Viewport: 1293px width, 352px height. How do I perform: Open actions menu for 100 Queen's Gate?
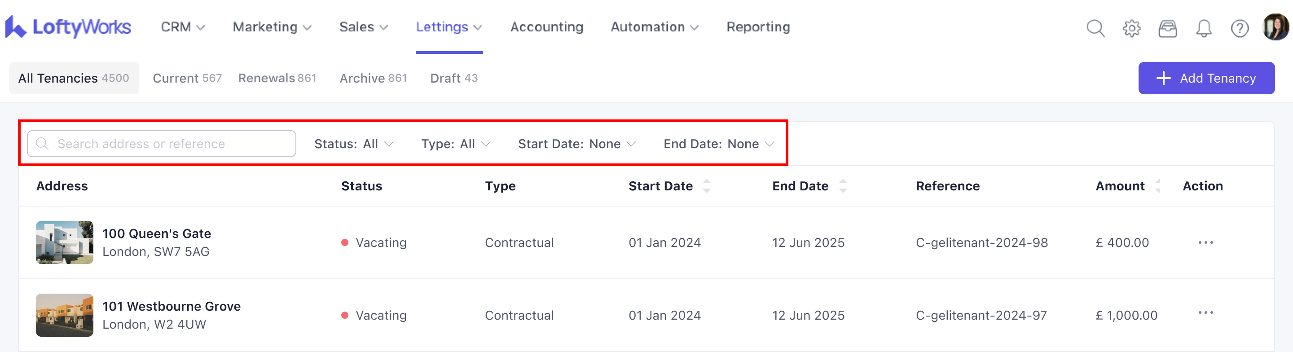(x=1205, y=242)
